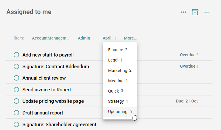
Task: Mark 'Update pricing website page' as done
Action: click(x=16, y=101)
